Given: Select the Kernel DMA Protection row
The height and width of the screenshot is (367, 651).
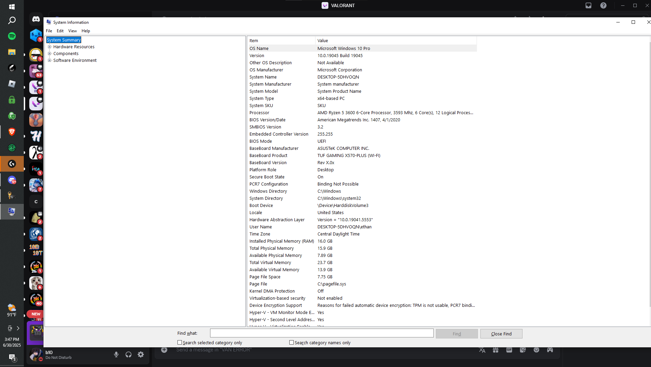Looking at the screenshot, I should click(362, 291).
